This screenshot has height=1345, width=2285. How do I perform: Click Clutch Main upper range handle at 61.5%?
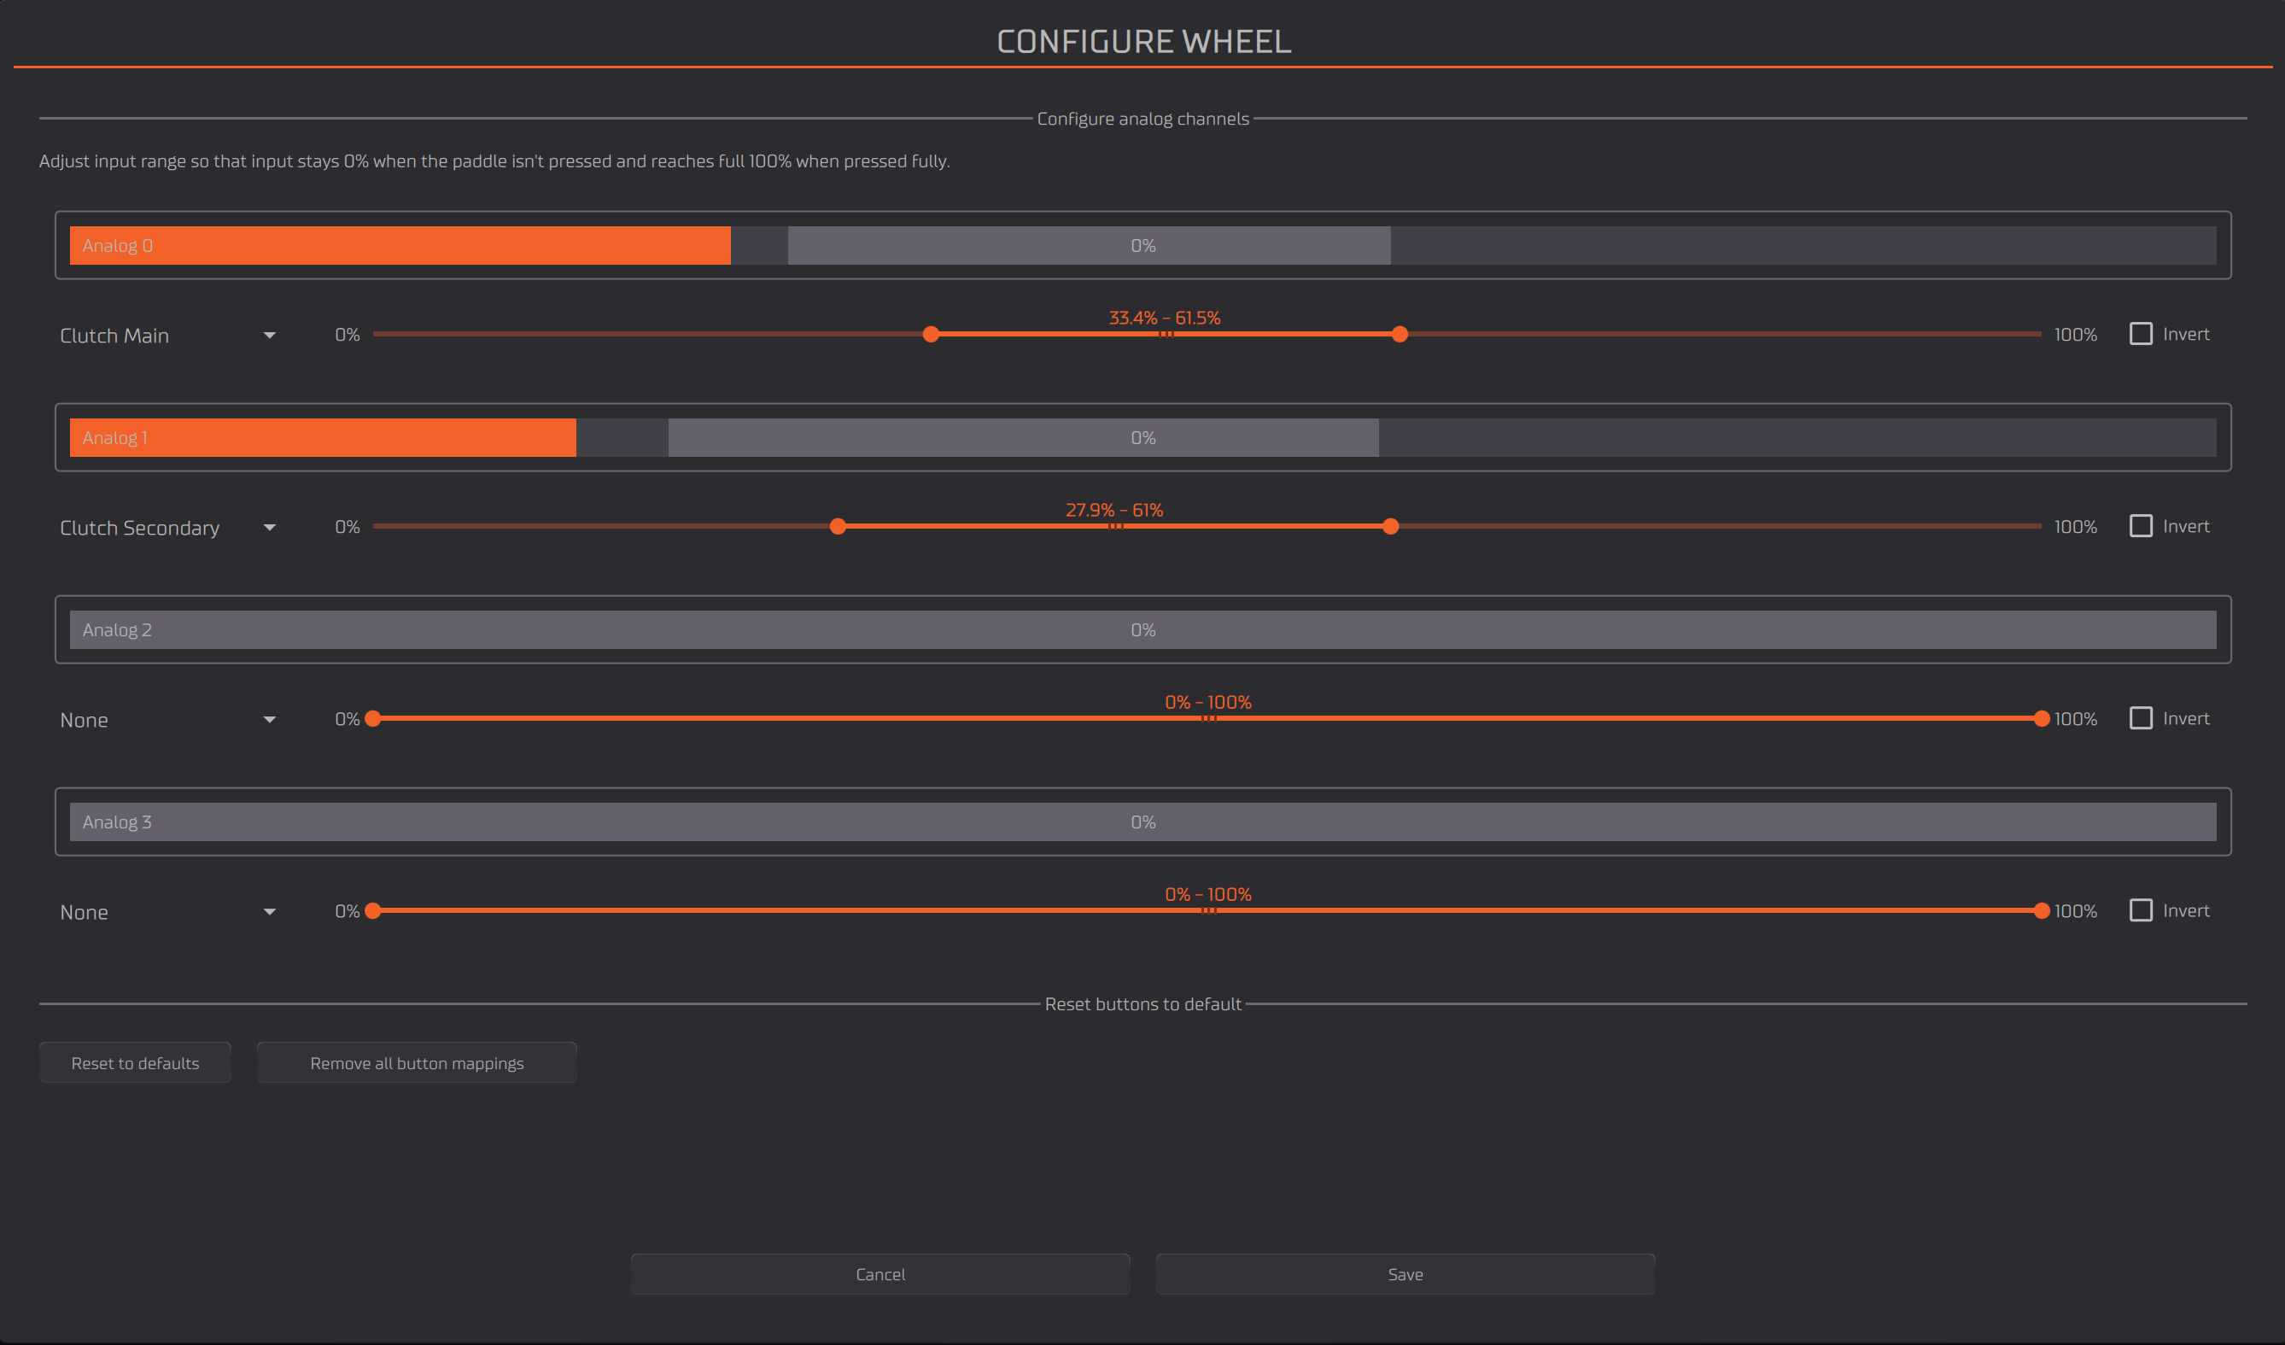coord(1400,335)
